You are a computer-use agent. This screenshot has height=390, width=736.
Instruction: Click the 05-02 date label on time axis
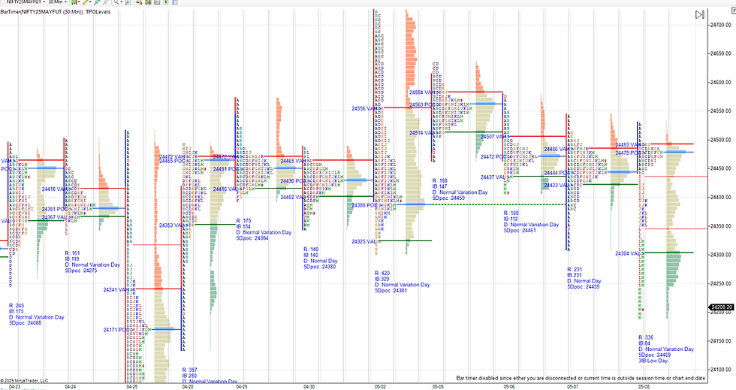380,387
